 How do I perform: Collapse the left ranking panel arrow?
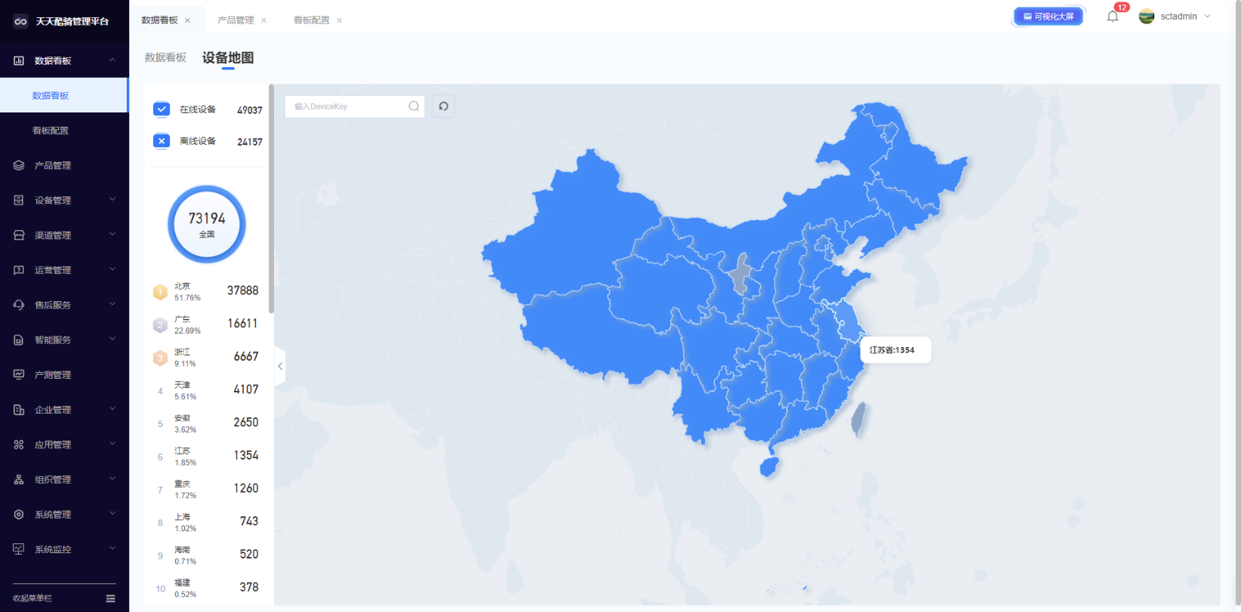tap(280, 367)
